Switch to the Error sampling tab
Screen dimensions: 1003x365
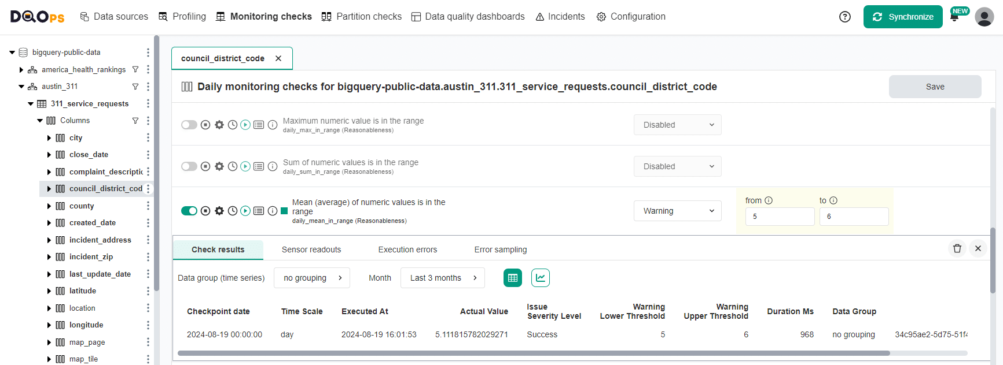point(501,249)
